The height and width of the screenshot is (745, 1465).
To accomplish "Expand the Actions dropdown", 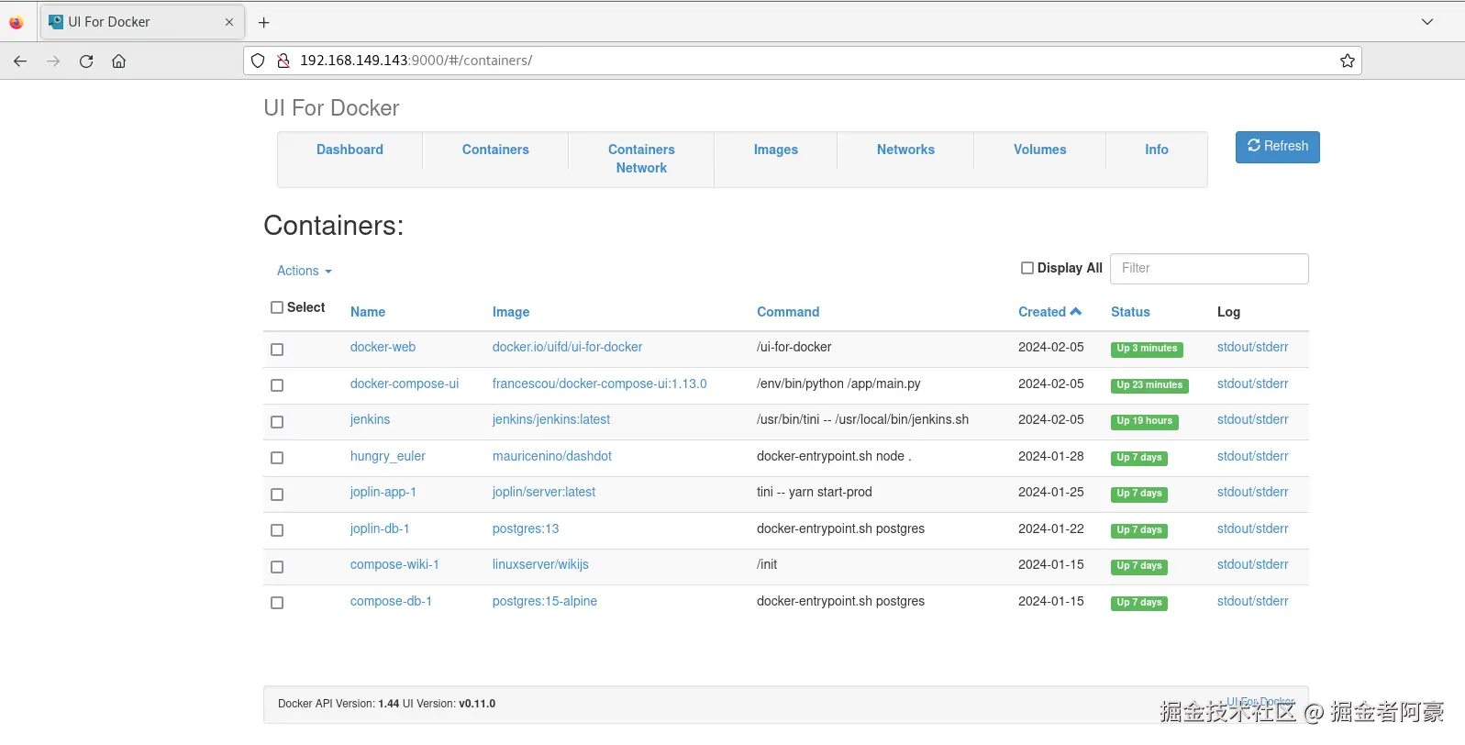I will coord(305,271).
